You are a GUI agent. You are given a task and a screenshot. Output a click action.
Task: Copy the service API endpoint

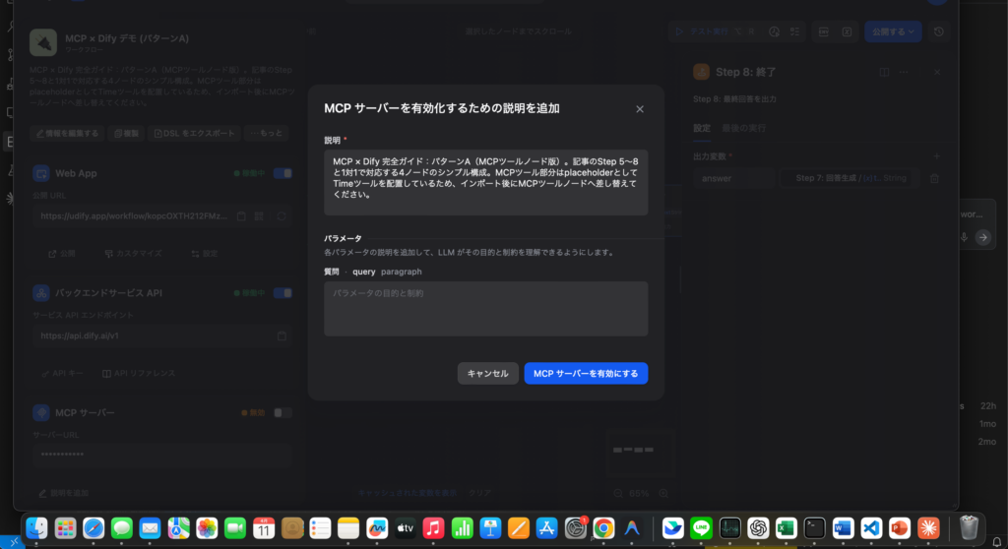(282, 336)
